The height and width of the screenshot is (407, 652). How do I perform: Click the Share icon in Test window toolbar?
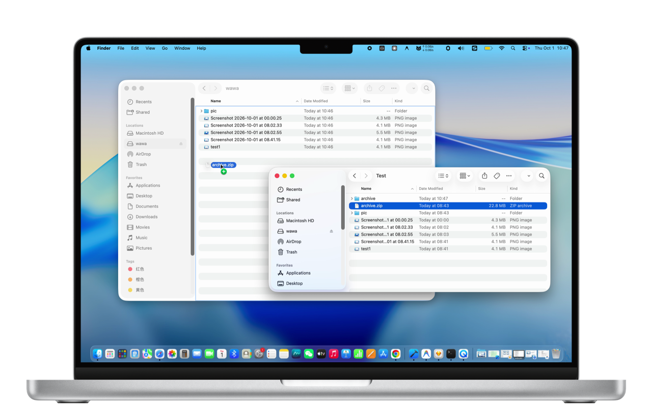[484, 176]
